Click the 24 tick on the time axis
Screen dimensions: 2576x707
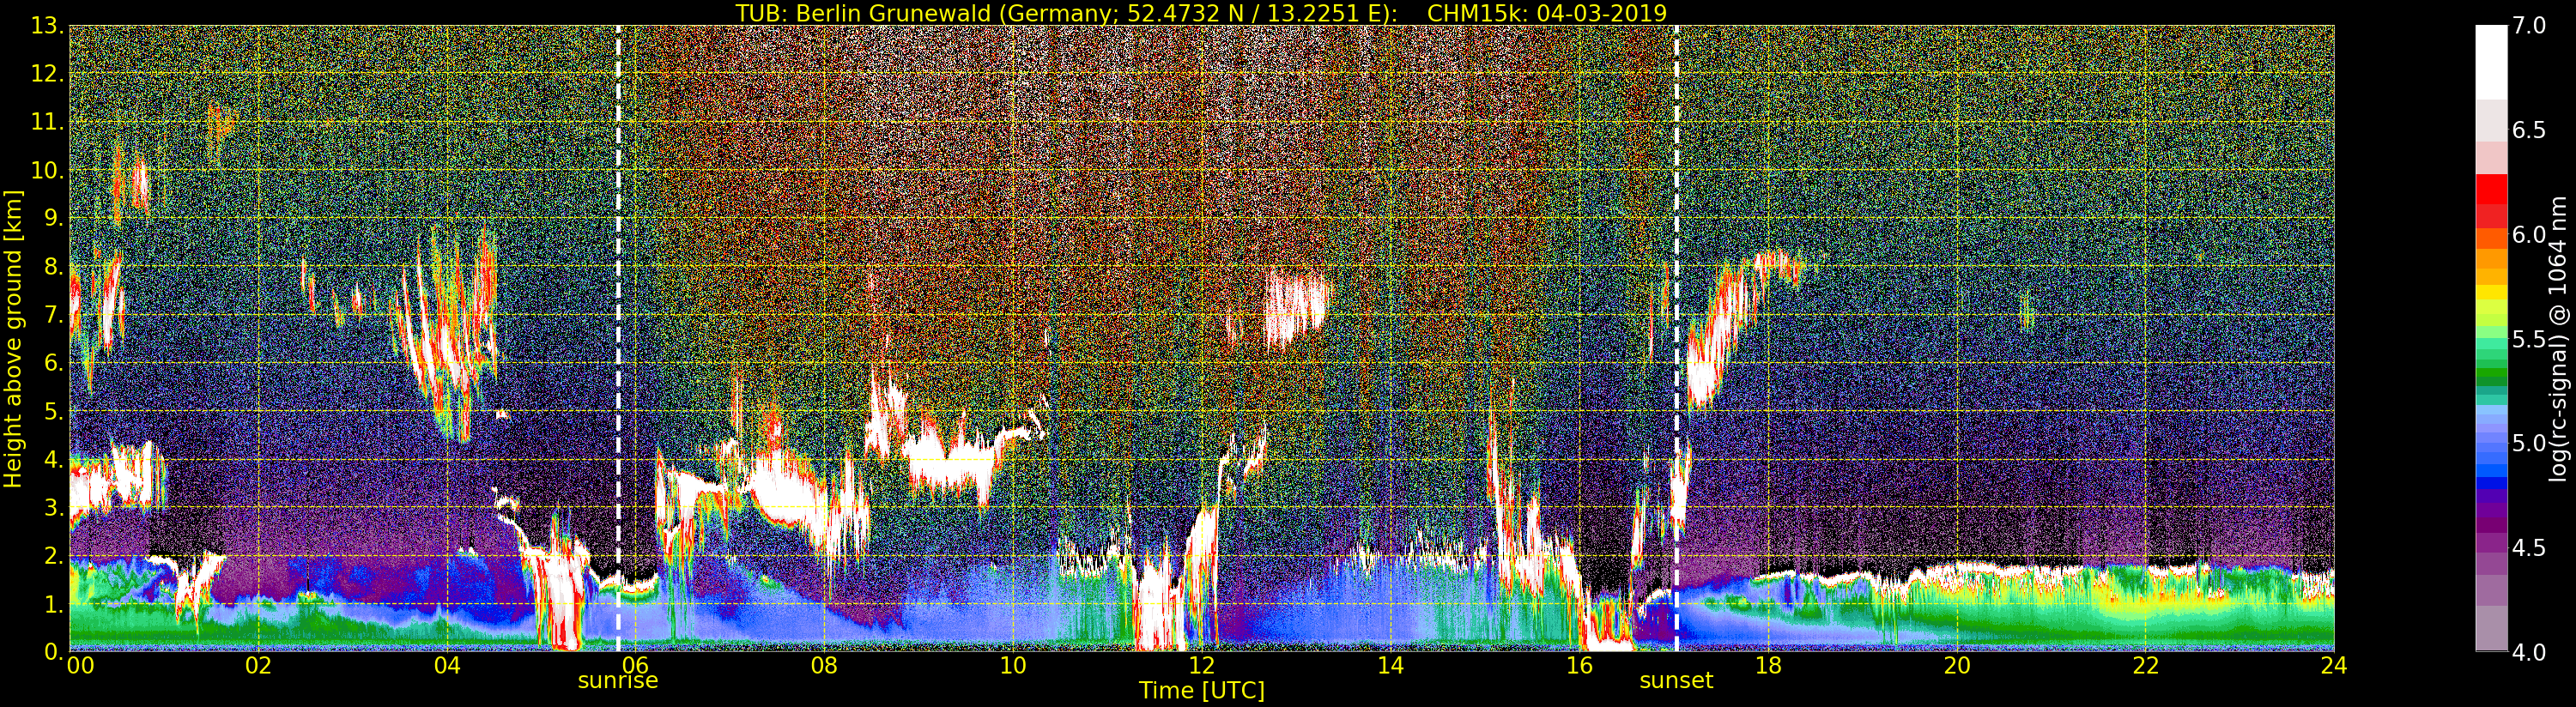[x=2334, y=666]
